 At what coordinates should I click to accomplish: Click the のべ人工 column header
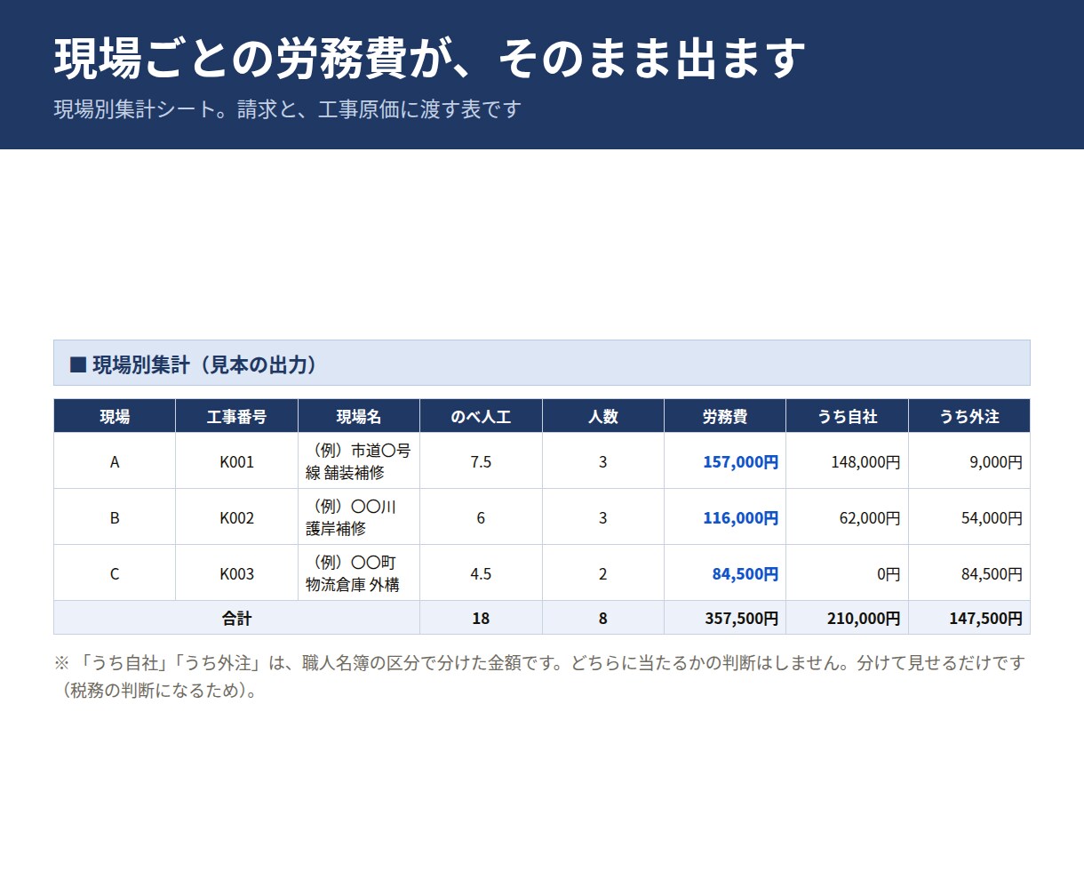click(481, 416)
